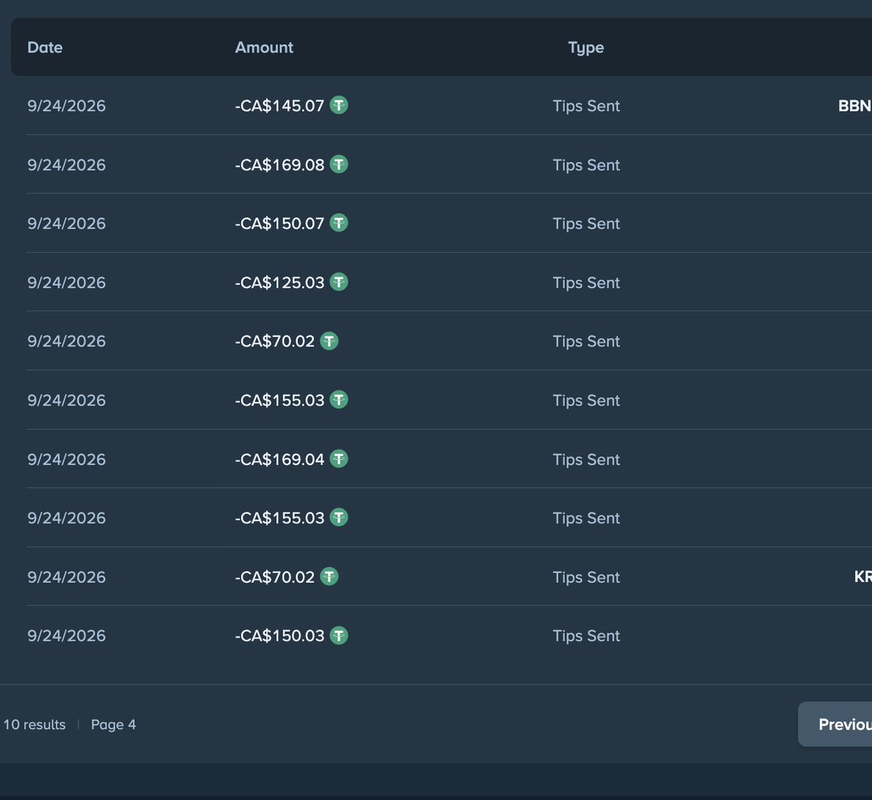Click Tips Sent in the -CA$125.03 row
Image resolution: width=872 pixels, height=800 pixels.
586,283
